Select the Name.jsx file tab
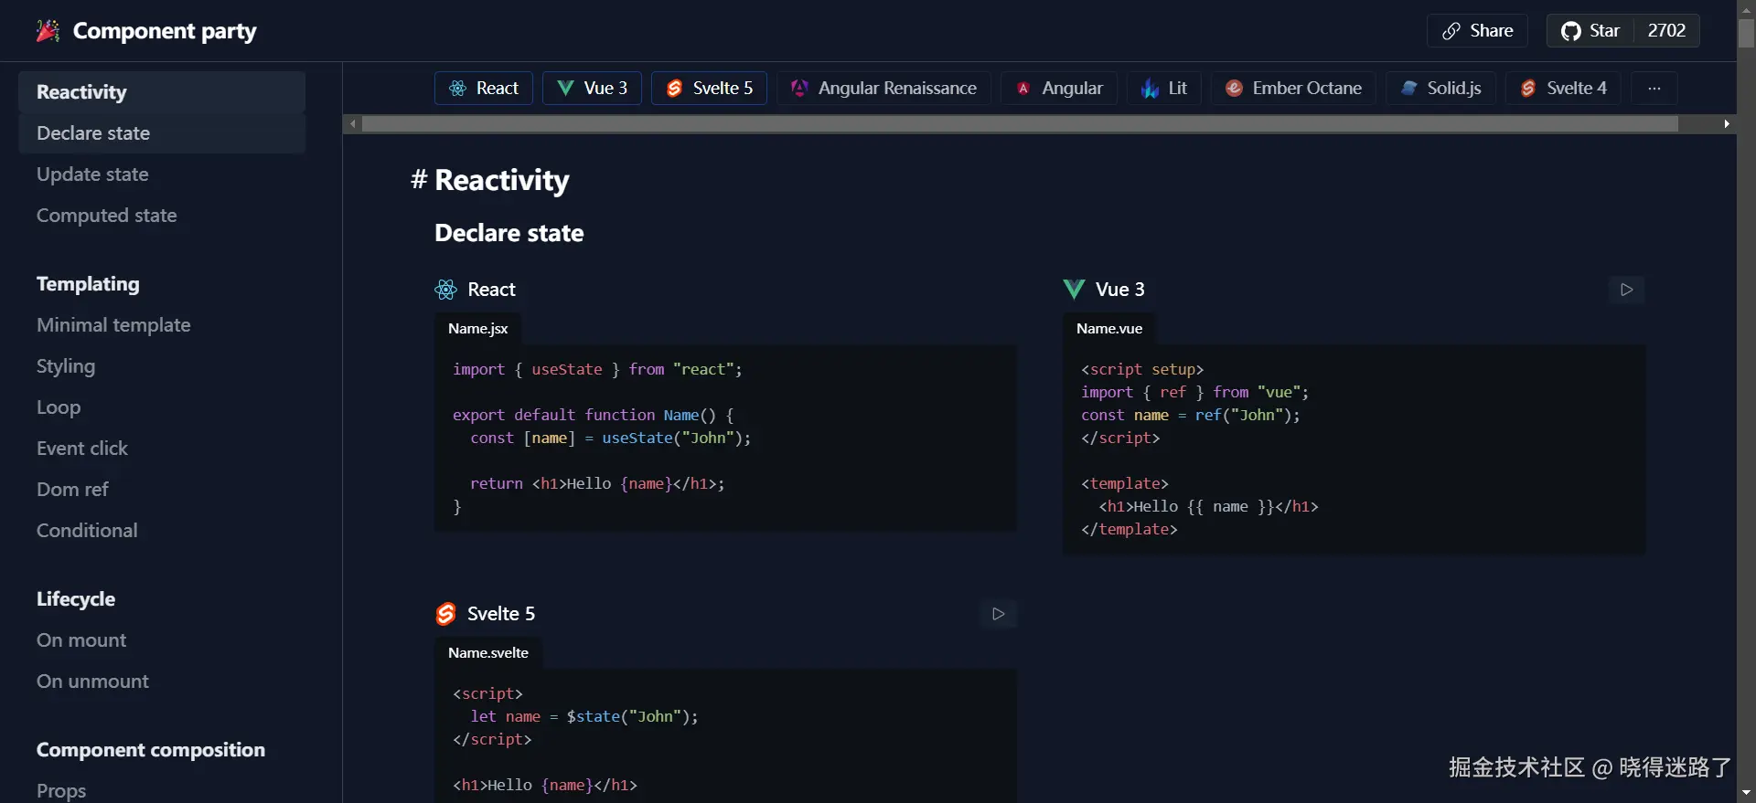The height and width of the screenshot is (803, 1756). 477,329
